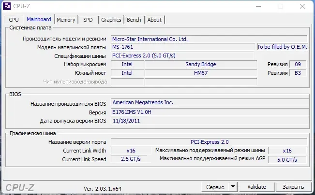This screenshot has height=195, width=315.
Task: Click the PCI-Express 2.0 (5.0 GT/s) bus value
Action: 182,56
